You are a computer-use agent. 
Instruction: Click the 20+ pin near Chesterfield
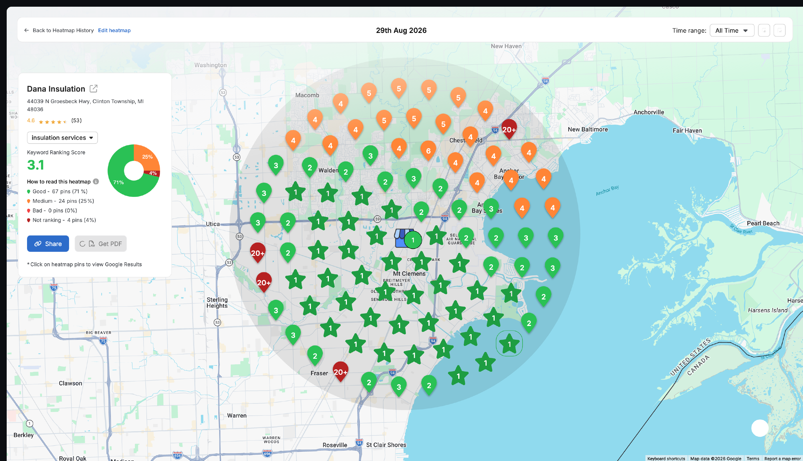pos(509,129)
